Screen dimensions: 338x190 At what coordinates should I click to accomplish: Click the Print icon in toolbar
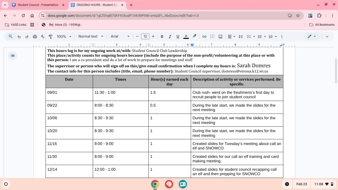click(35, 37)
